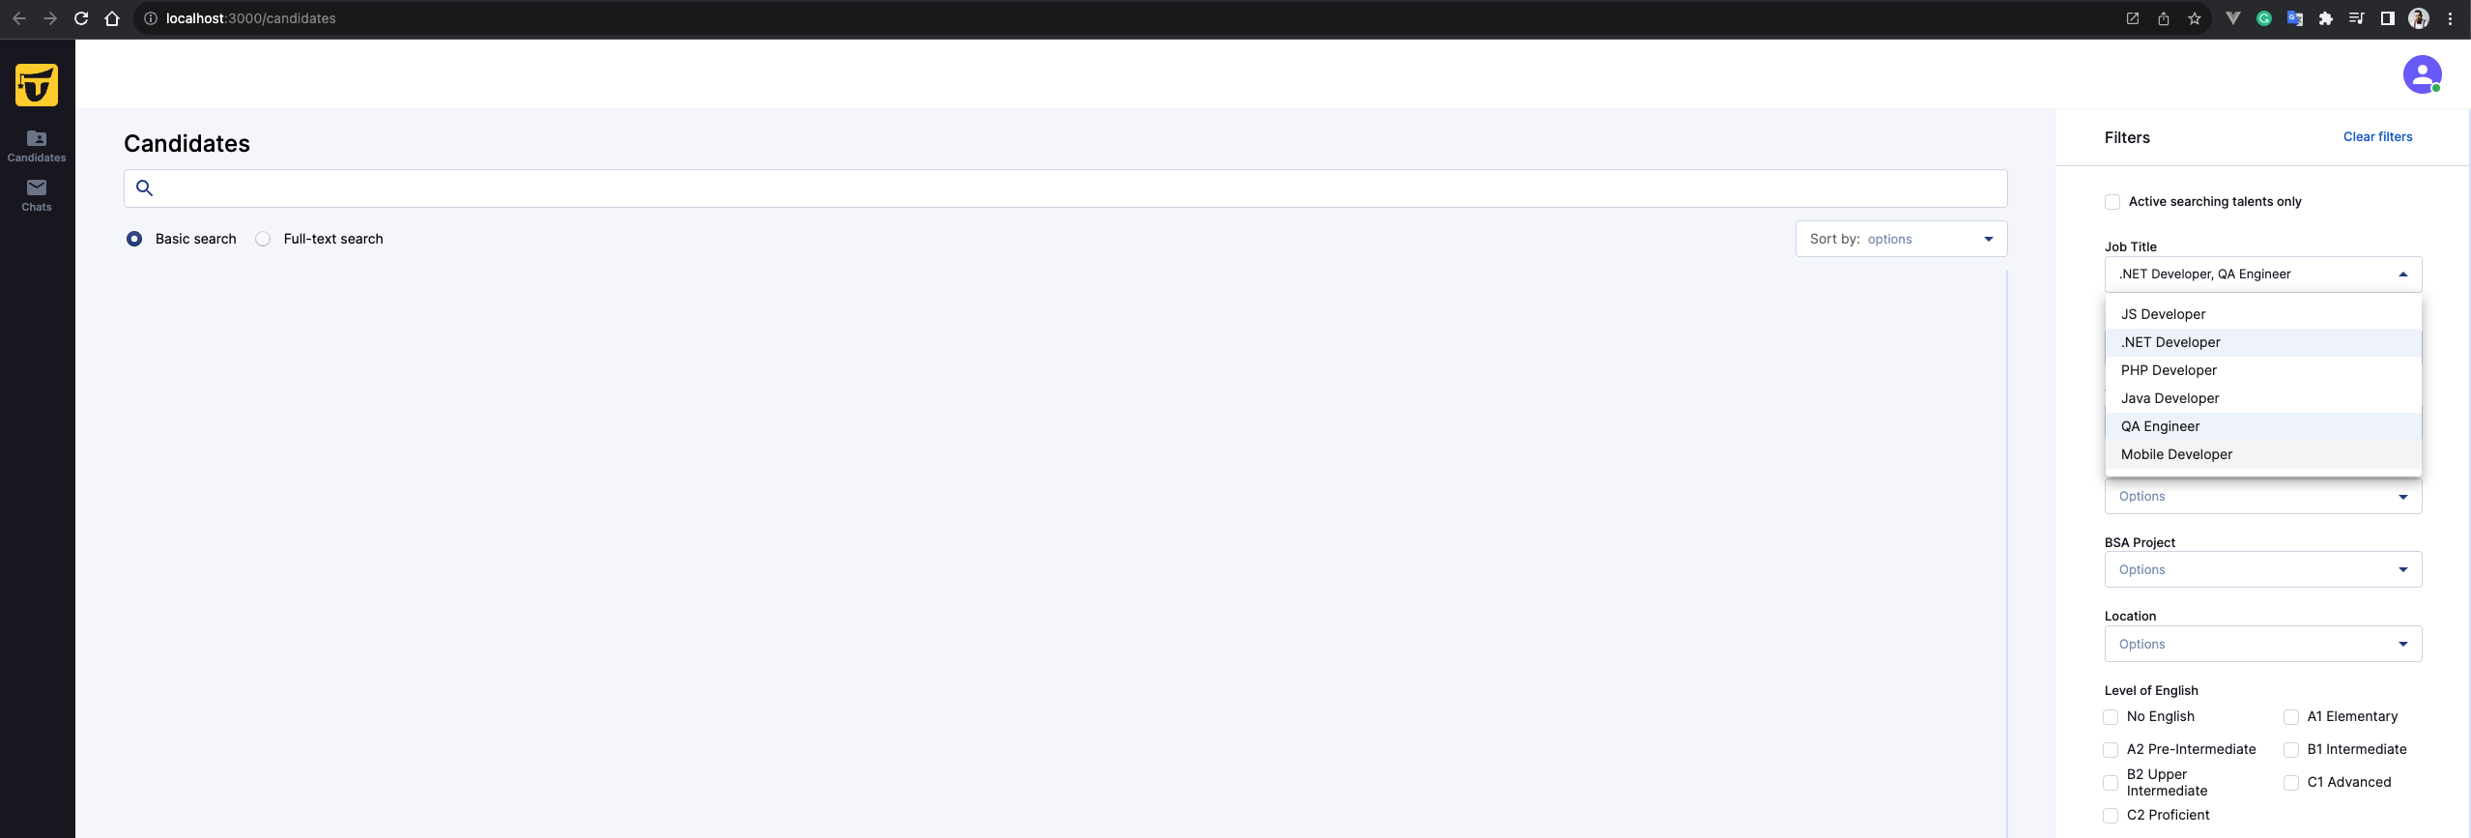The height and width of the screenshot is (838, 2471).
Task: Reload the page in the browser
Action: [x=81, y=18]
